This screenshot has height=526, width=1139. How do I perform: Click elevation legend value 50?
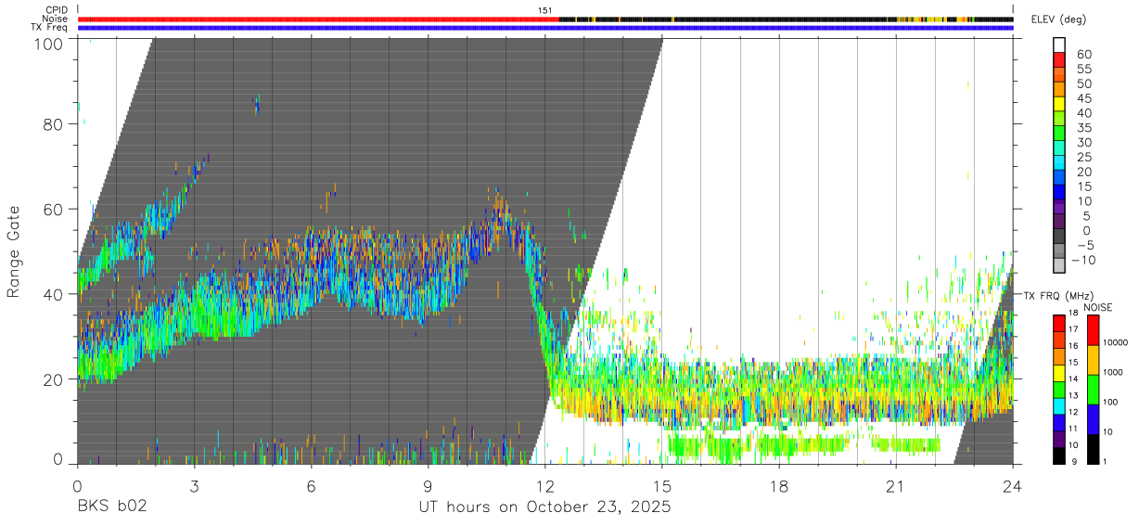coord(1082,84)
